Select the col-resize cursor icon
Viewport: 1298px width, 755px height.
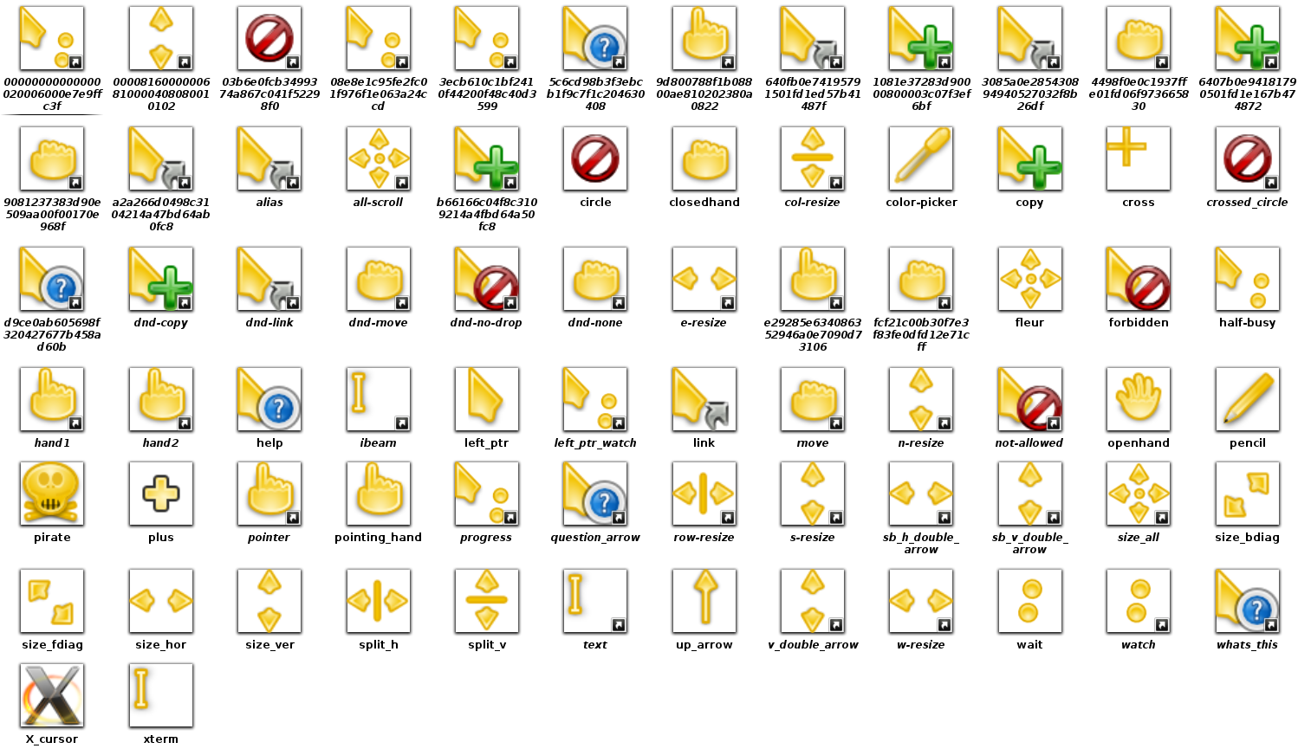click(813, 158)
